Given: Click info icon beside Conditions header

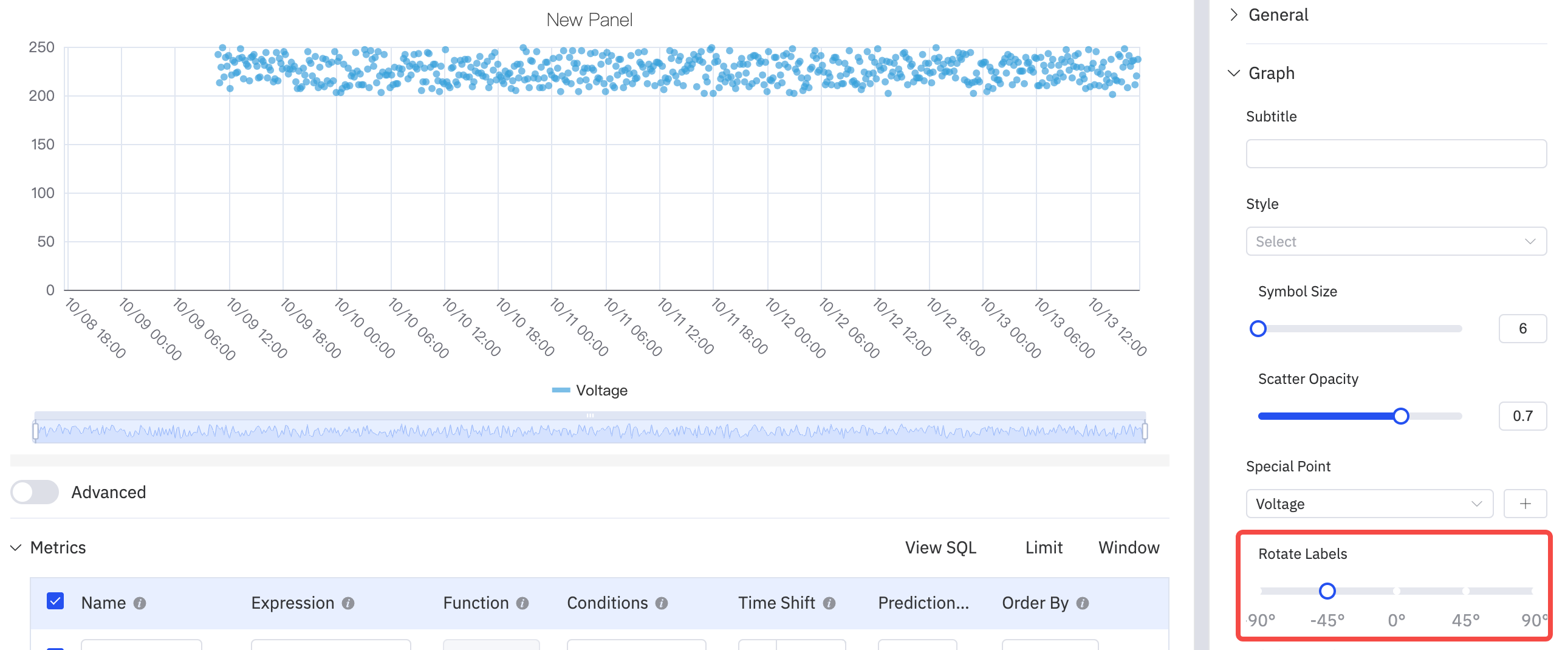Looking at the screenshot, I should [662, 603].
